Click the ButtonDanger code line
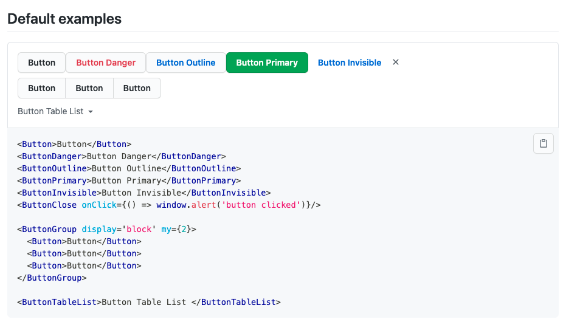This screenshot has height=325, width=566. tap(122, 157)
